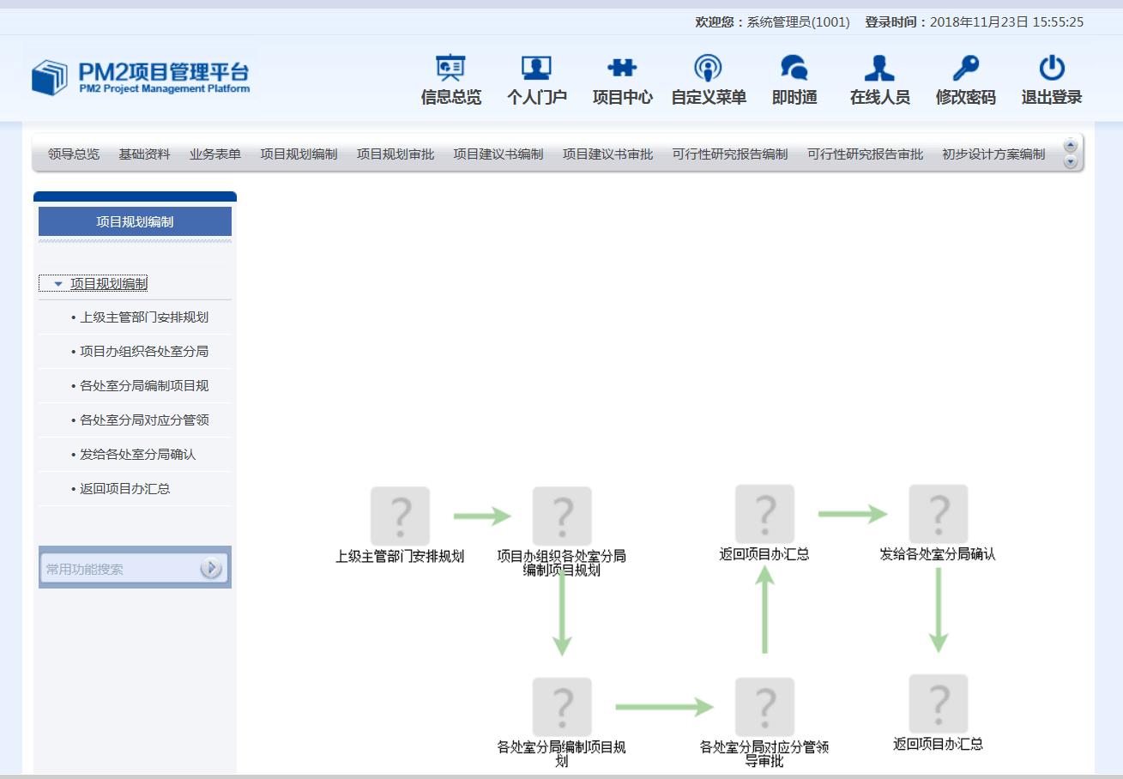Open 项目中心 puzzle piece icon
The height and width of the screenshot is (779, 1123).
(x=622, y=69)
